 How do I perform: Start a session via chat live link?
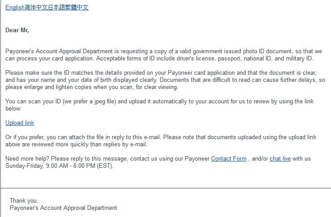(280, 158)
